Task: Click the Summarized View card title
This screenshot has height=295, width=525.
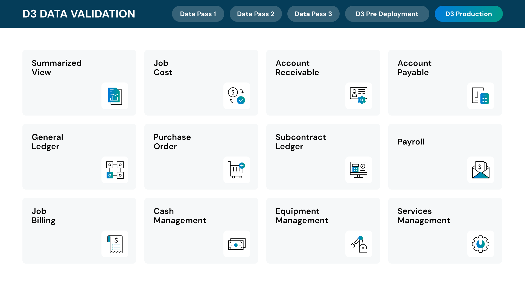Action: (57, 68)
